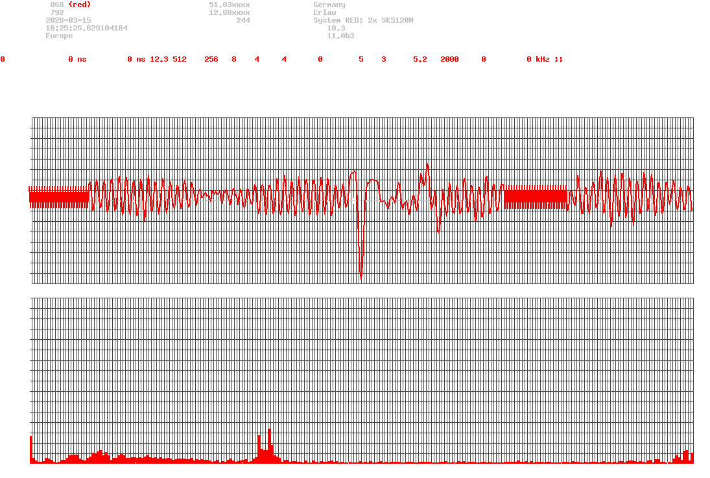The height and width of the screenshot is (478, 710).
Task: Click the date value 2026-03-15
Action: click(68, 20)
